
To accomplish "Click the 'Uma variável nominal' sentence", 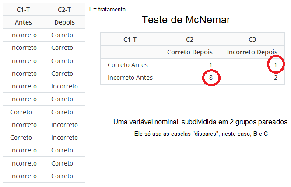I will [200, 122].
